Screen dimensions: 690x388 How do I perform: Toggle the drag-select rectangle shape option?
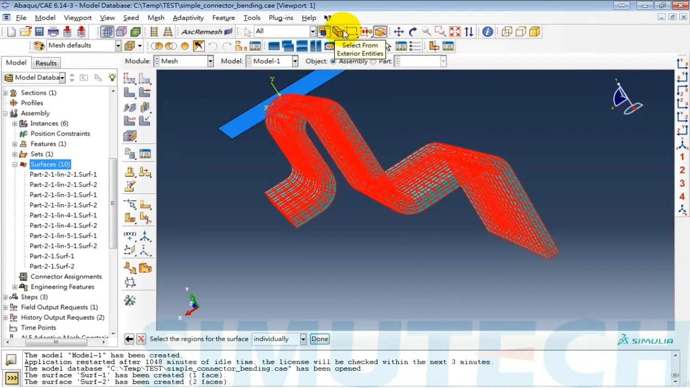pos(353,31)
